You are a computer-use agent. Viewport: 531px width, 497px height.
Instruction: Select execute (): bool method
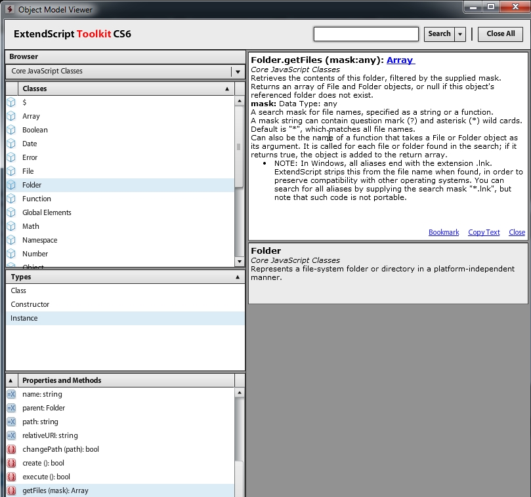120,477
